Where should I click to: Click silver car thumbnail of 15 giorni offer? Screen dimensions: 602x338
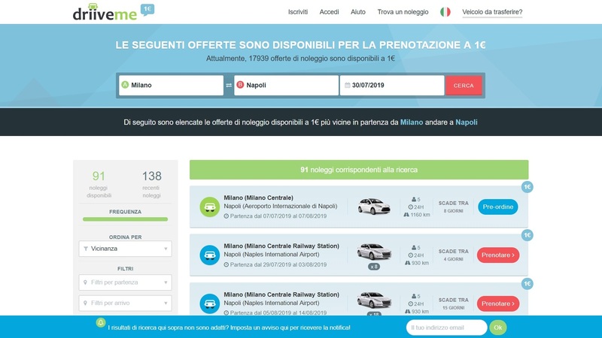tap(374, 300)
